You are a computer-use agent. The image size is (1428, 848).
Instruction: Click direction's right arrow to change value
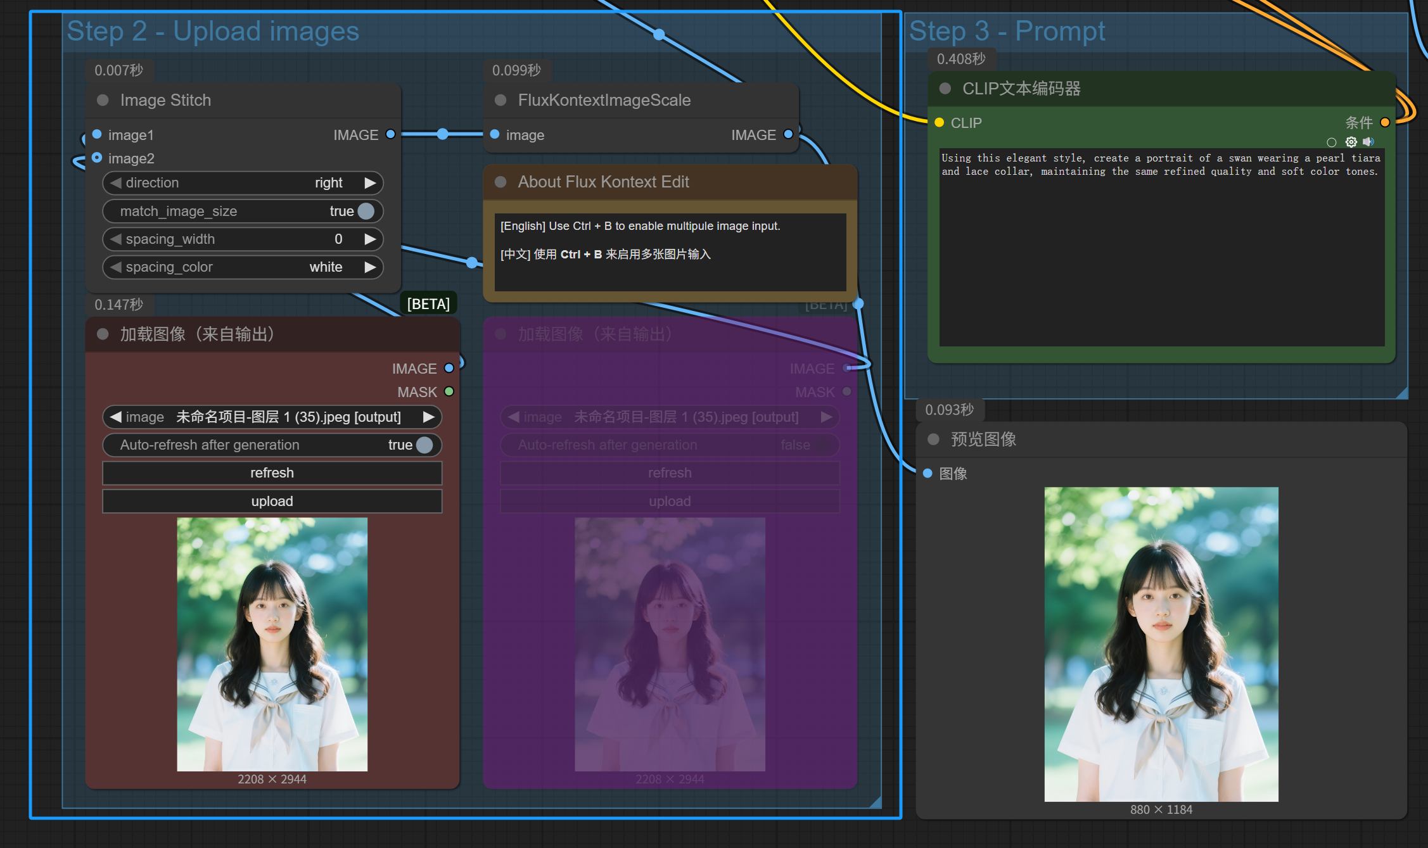coord(370,182)
